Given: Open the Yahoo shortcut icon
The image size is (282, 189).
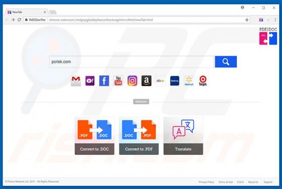Looking at the screenshot, I should click(90, 81).
